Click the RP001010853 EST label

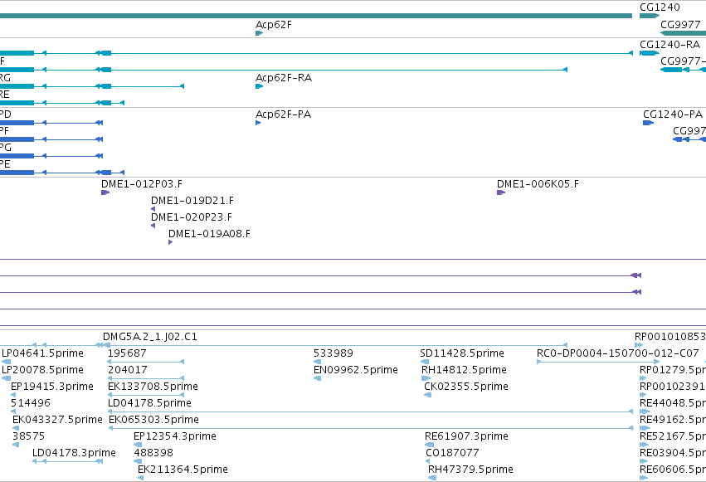[670, 337]
